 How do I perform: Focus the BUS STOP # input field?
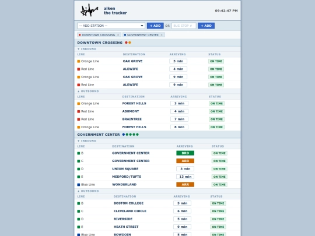[184, 26]
